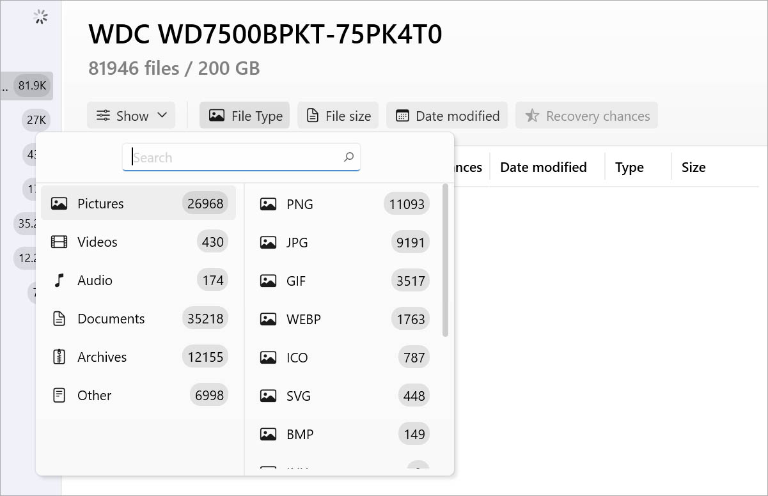Click the search magnifier in the filter panel
This screenshot has height=496, width=768.
[349, 157]
